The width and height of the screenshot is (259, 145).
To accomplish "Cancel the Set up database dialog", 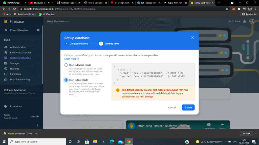I will point(172,107).
